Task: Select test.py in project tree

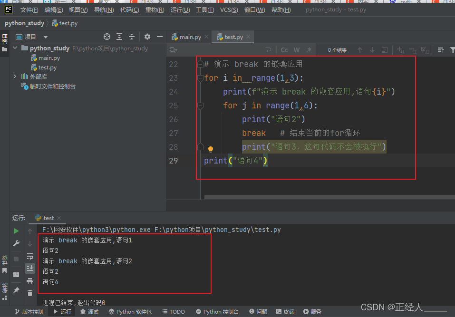Action: coord(44,67)
